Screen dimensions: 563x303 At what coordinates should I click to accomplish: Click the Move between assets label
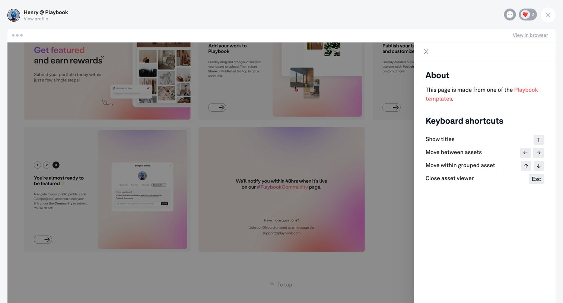click(454, 152)
